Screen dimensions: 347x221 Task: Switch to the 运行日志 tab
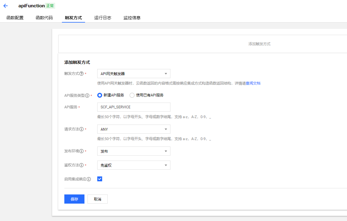pos(102,18)
